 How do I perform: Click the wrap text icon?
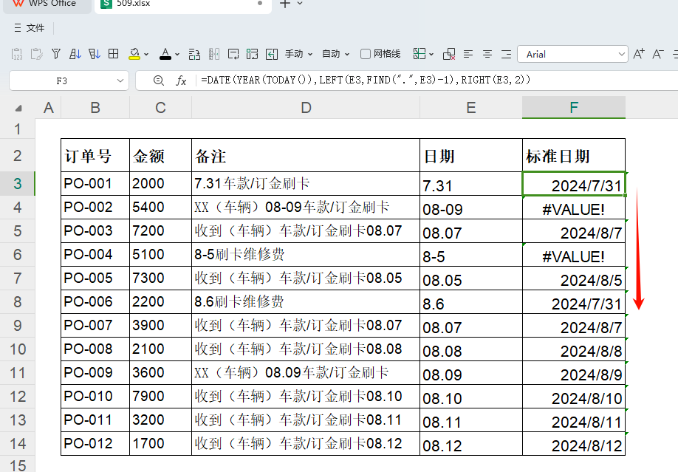(233, 54)
